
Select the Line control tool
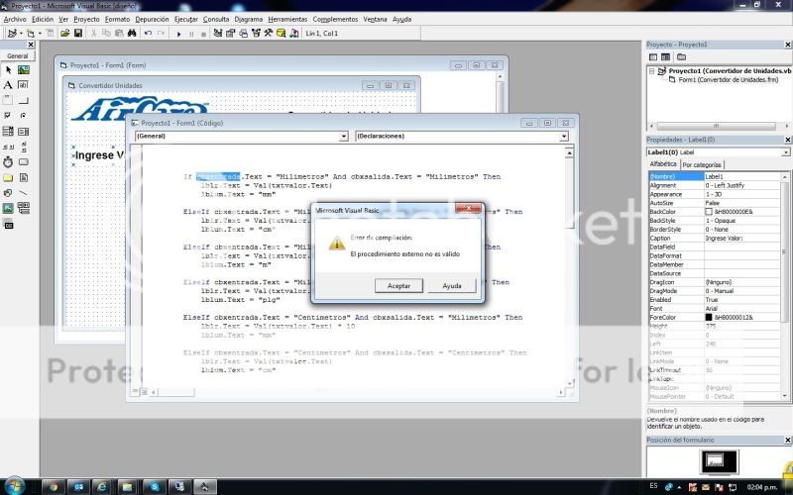[23, 193]
